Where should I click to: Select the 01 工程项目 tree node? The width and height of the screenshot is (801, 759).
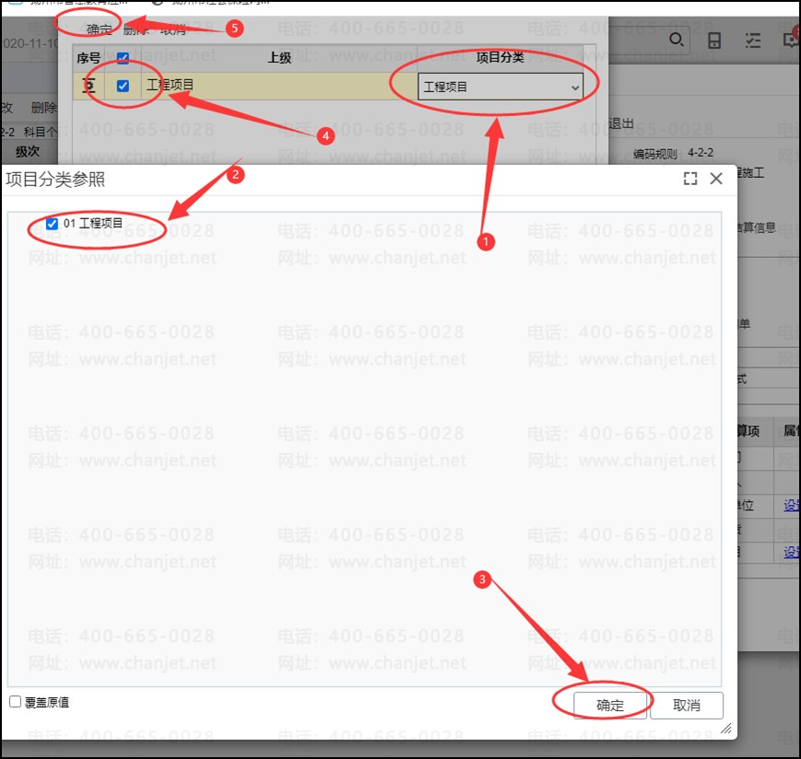[93, 224]
